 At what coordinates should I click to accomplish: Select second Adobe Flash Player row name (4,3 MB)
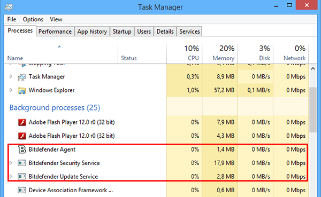(x=72, y=136)
